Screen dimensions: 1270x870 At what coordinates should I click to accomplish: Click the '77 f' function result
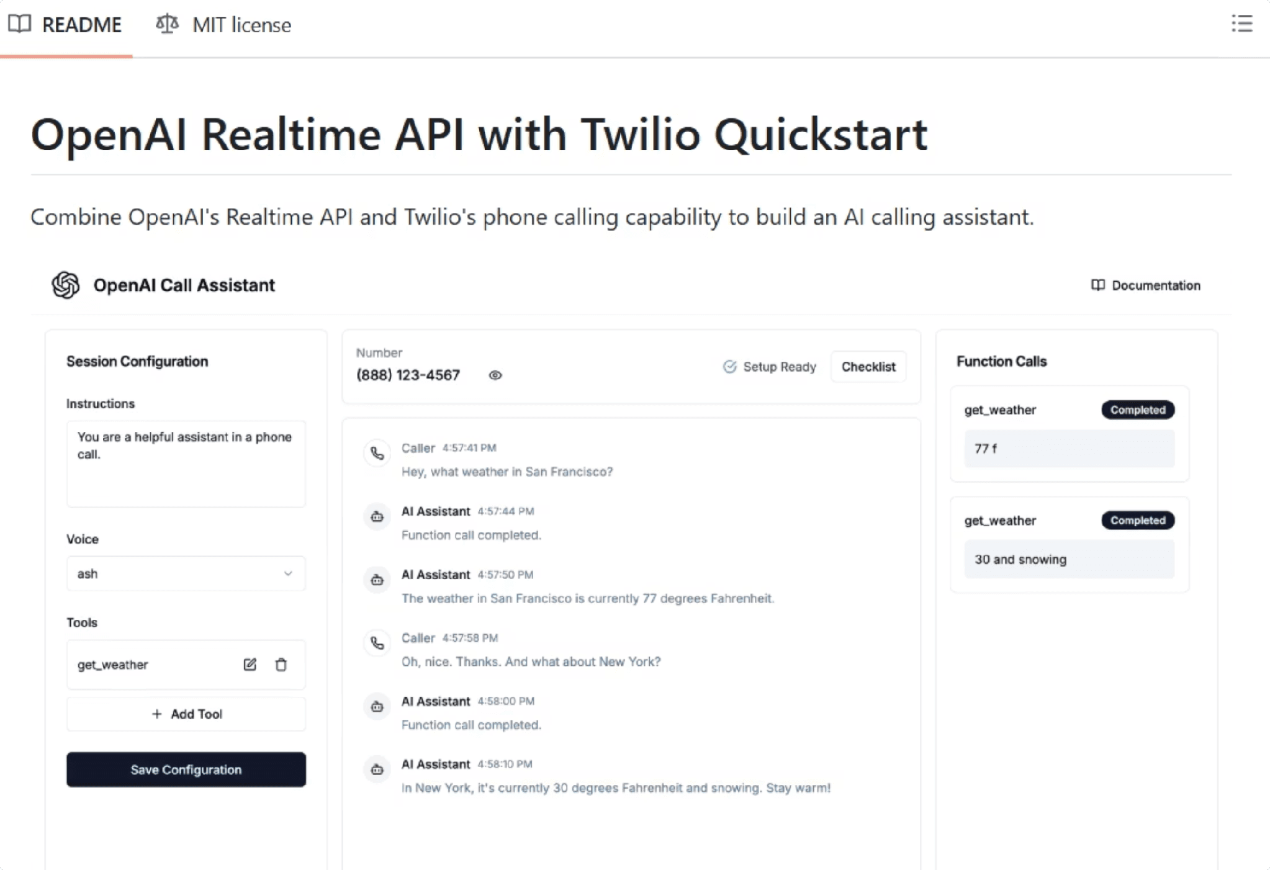point(1069,448)
